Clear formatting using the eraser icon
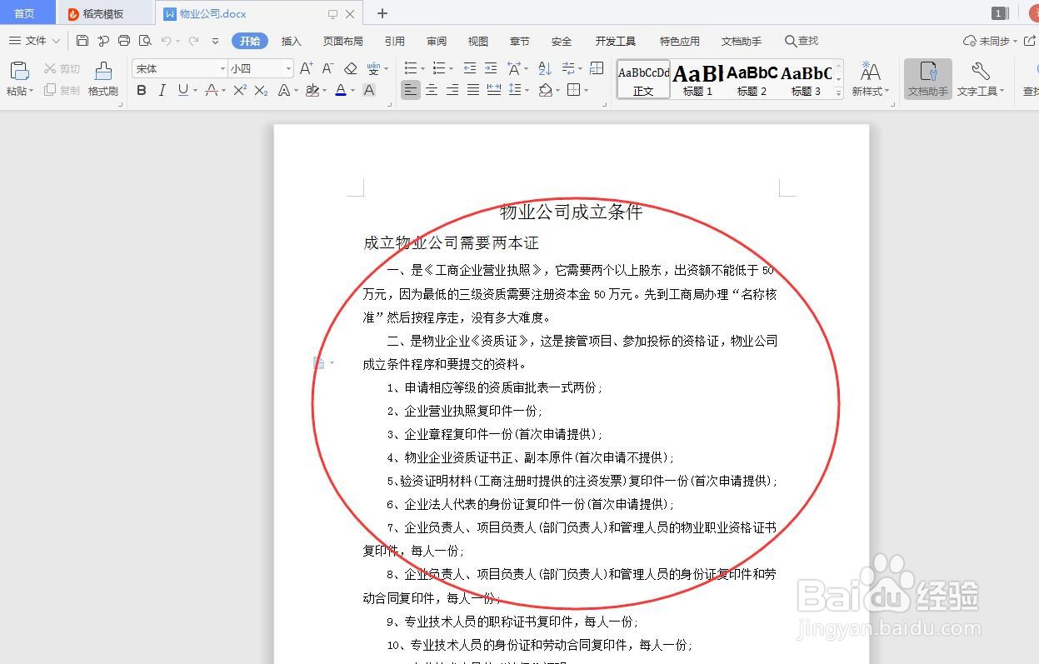Screen dimensions: 1039x664 pyautogui.click(x=350, y=68)
